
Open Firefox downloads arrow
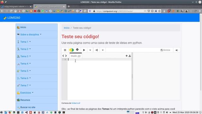pyautogui.click(x=164, y=11)
